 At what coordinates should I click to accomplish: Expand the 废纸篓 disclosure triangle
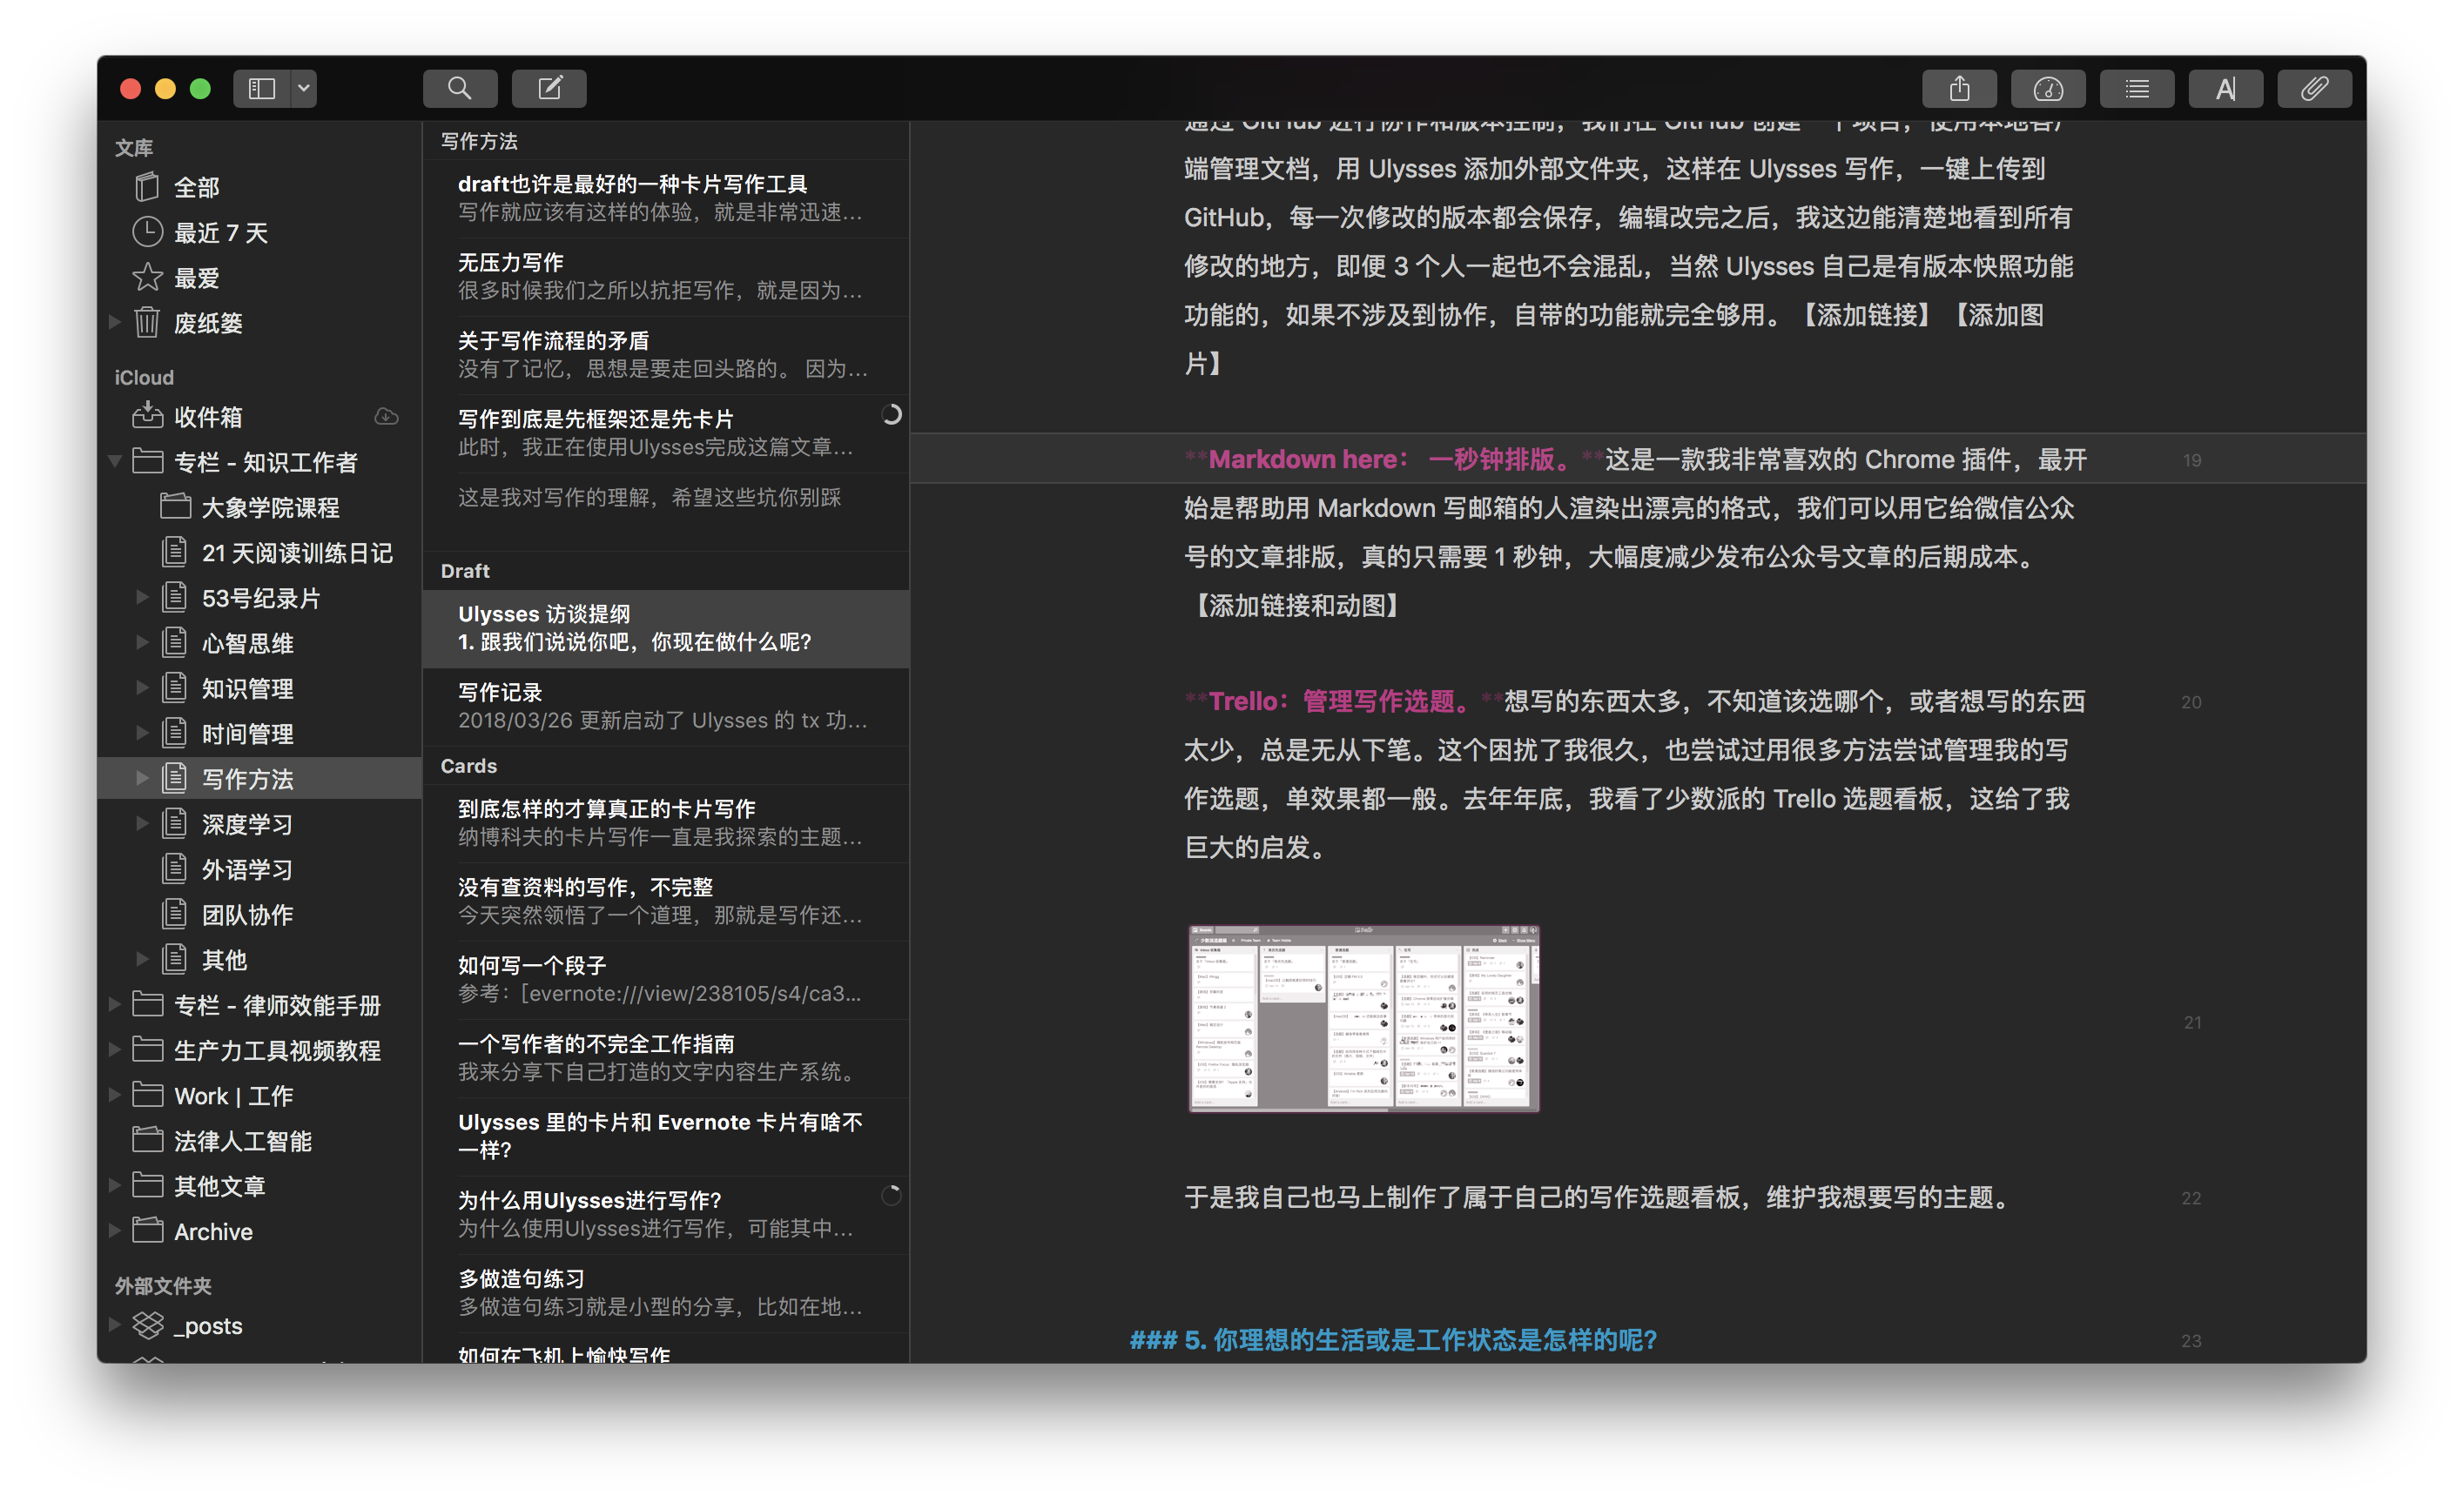click(114, 322)
